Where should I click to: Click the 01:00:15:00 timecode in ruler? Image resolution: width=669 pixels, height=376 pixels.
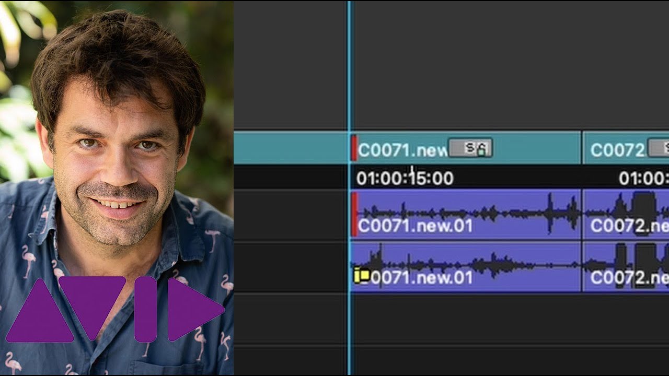(x=405, y=179)
